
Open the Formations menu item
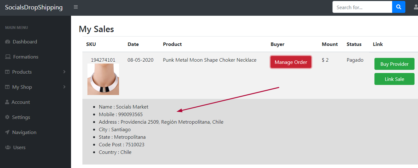pos(26,57)
